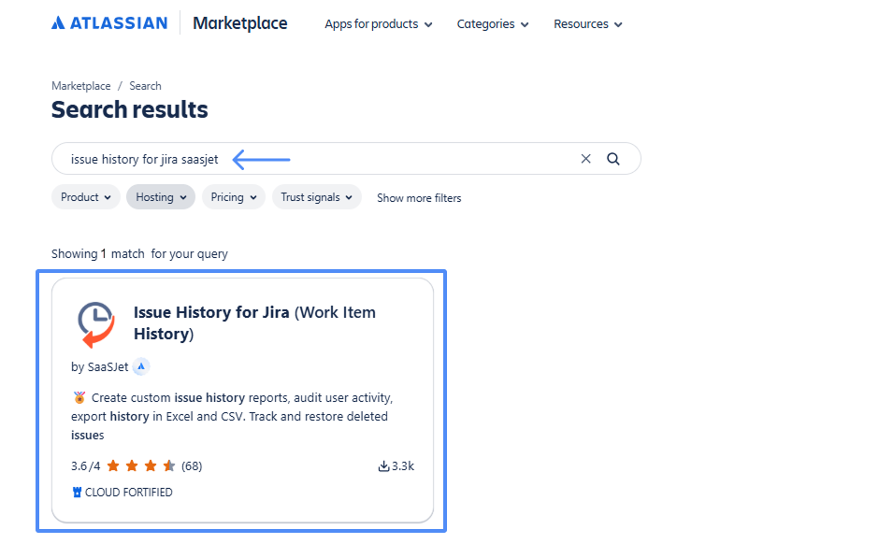Expand the Trust signals filter
Screen dimensions: 879x558
(x=316, y=197)
